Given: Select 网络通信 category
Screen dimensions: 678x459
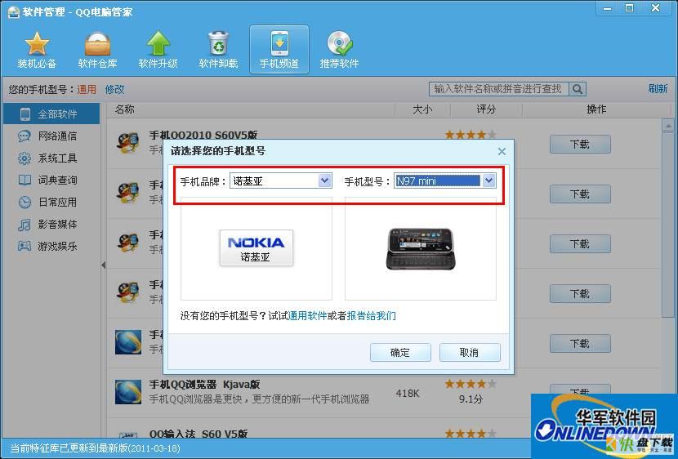Looking at the screenshot, I should pos(51,136).
